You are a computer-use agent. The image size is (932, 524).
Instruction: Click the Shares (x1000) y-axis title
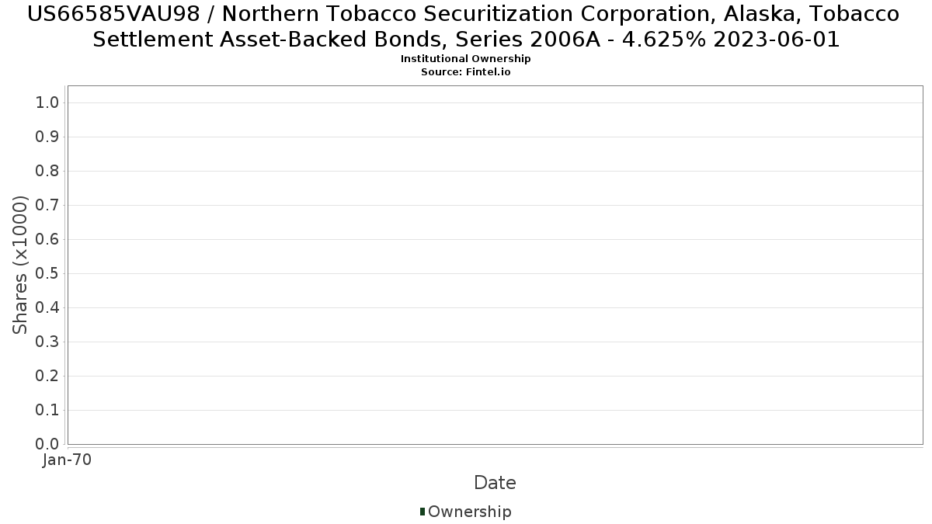[20, 265]
